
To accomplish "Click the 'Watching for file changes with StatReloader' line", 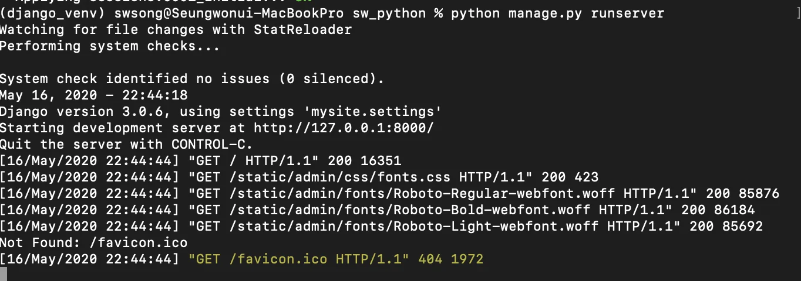I will [176, 29].
